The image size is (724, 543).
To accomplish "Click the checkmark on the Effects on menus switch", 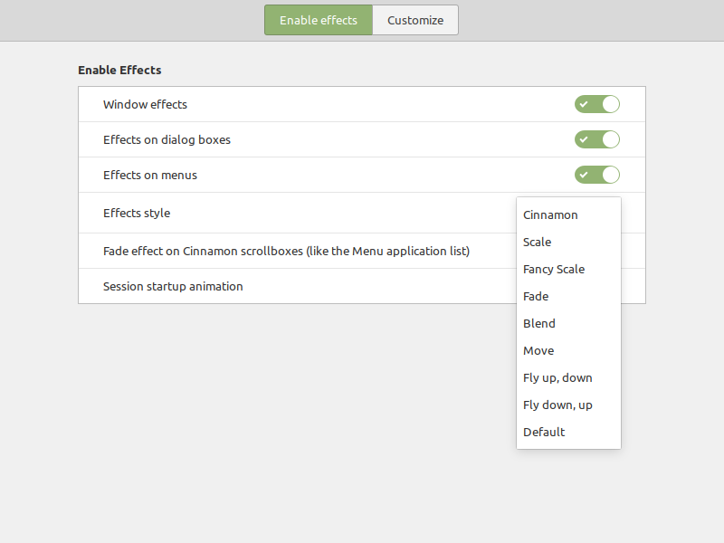I will point(584,175).
